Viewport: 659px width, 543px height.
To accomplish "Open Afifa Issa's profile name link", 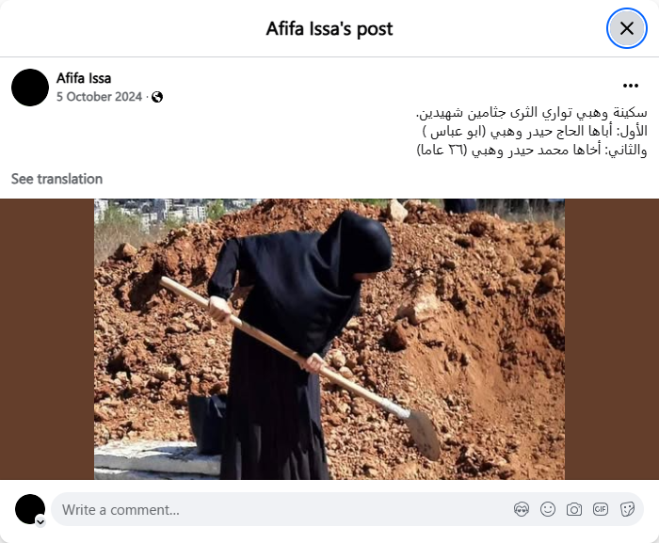I will click(84, 78).
